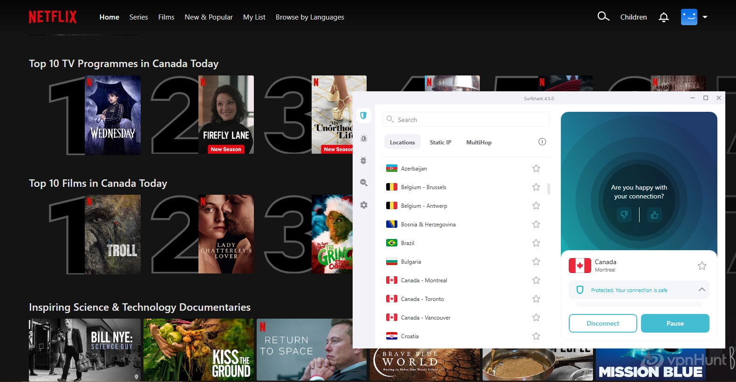
Task: Favorite Brazil with its star
Action: click(x=536, y=243)
